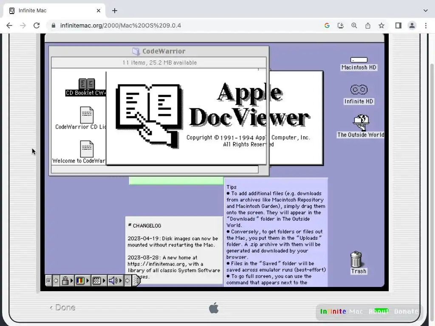The image size is (435, 326).
Task: Click the Done link below the screen
Action: [x=62, y=307]
